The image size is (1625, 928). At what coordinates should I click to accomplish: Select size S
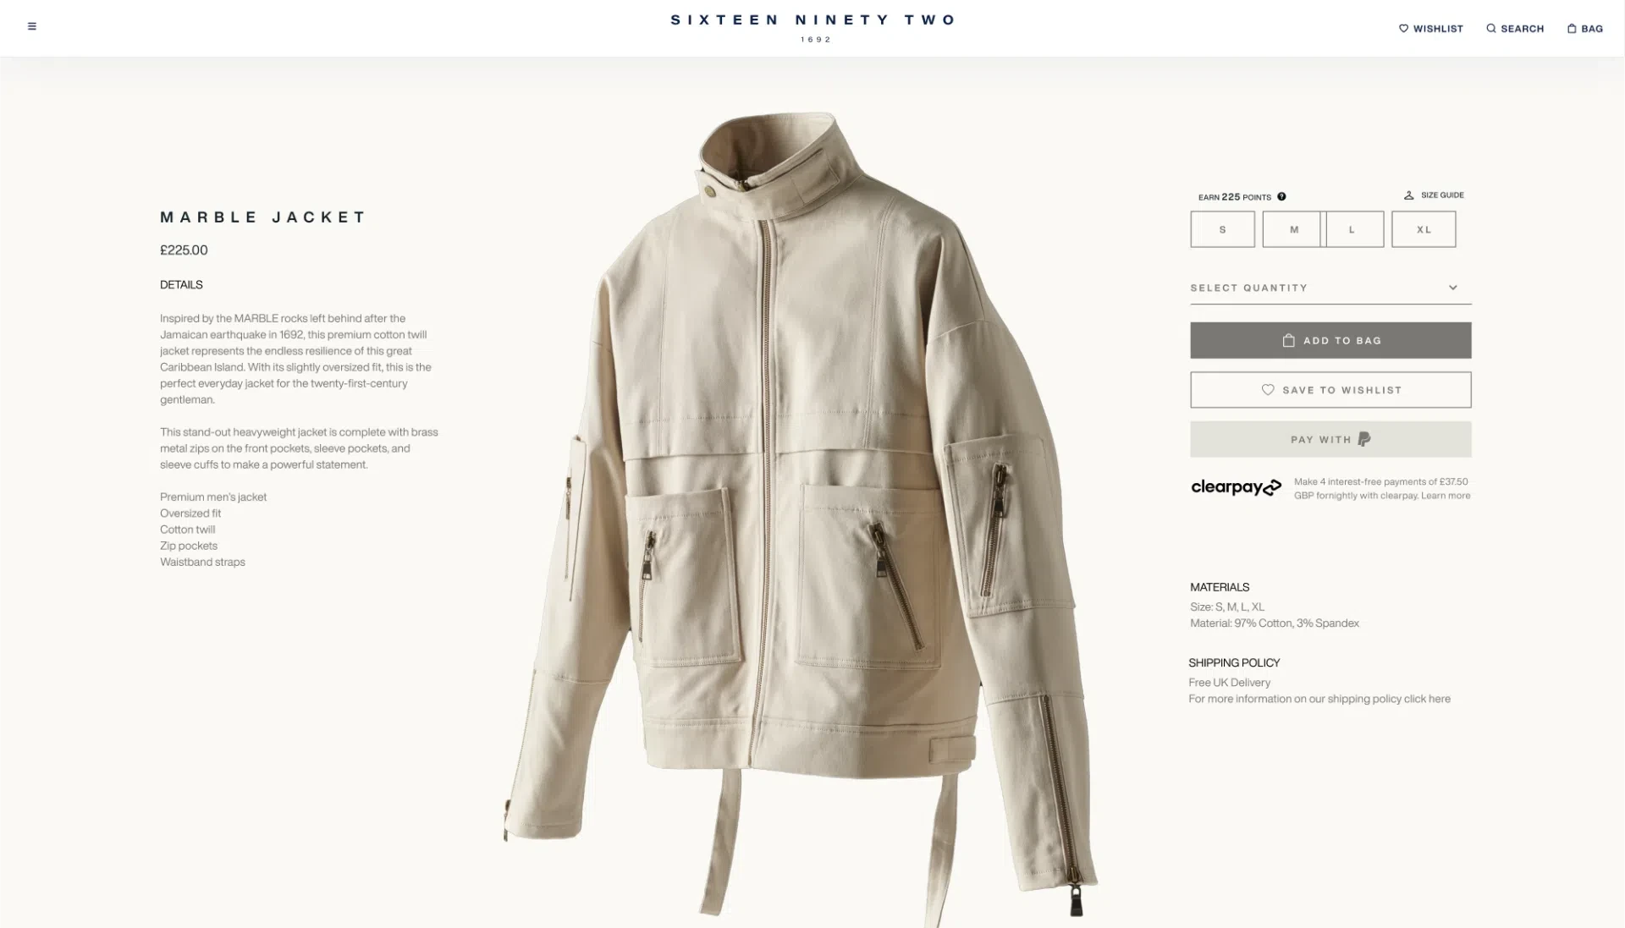(1222, 229)
